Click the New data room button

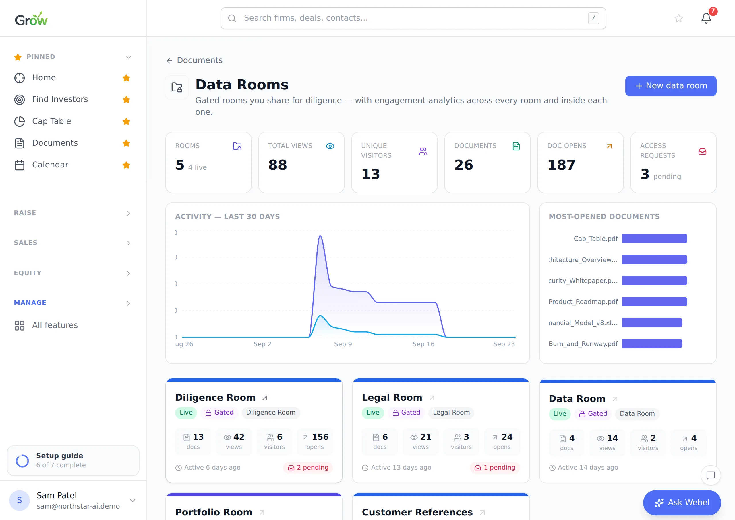pyautogui.click(x=670, y=86)
